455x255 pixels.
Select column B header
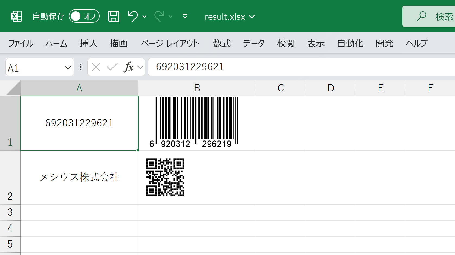click(x=197, y=88)
